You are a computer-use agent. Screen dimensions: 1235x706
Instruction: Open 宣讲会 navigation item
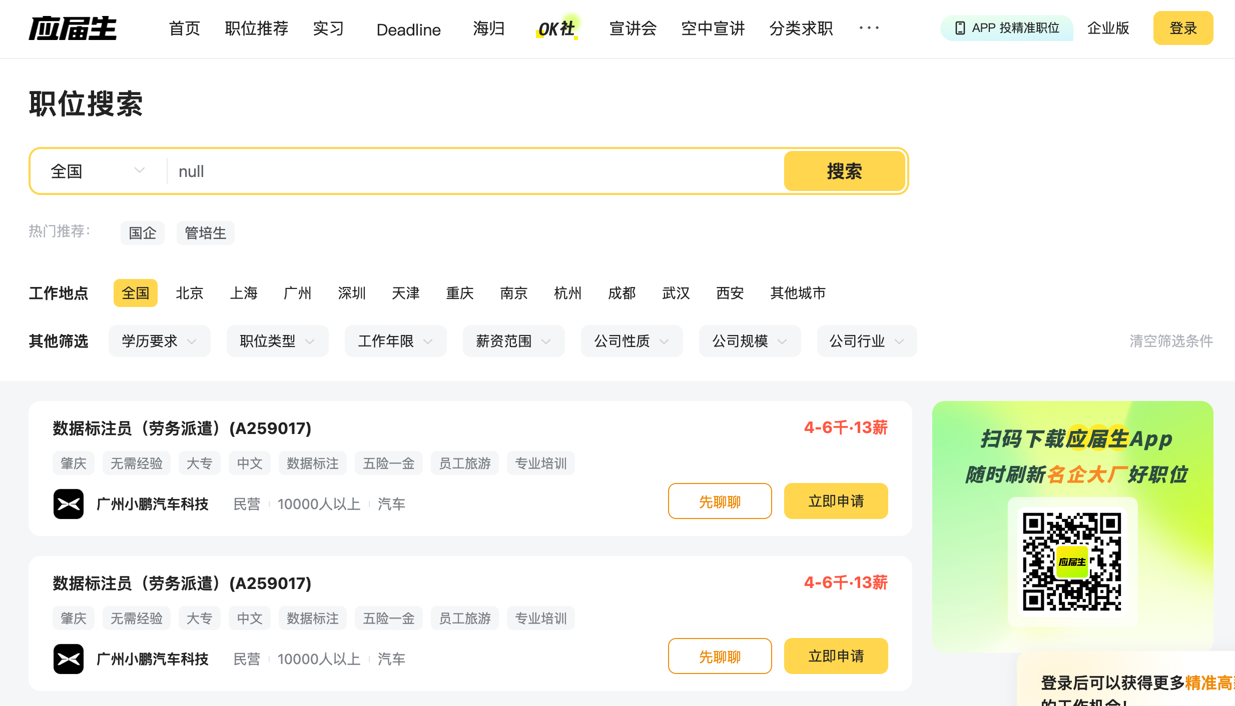[633, 28]
